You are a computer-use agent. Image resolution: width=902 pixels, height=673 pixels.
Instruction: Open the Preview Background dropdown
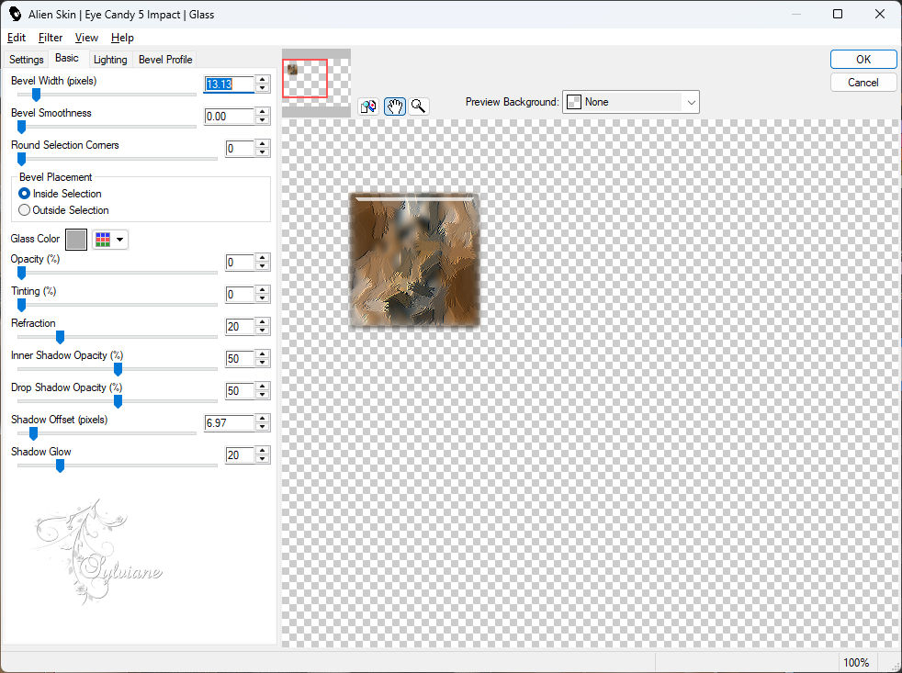click(630, 103)
